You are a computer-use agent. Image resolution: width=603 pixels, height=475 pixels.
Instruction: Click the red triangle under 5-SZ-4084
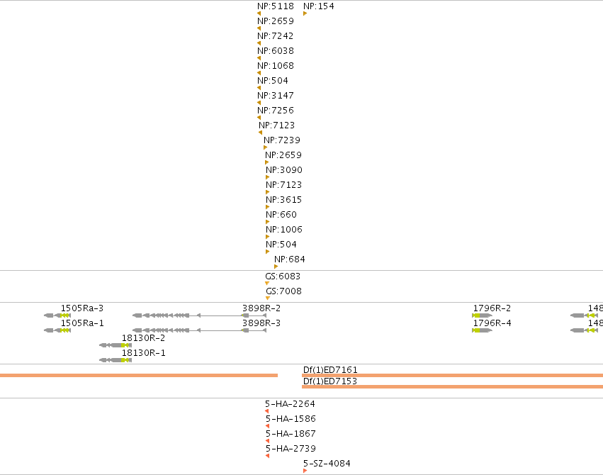tap(305, 471)
